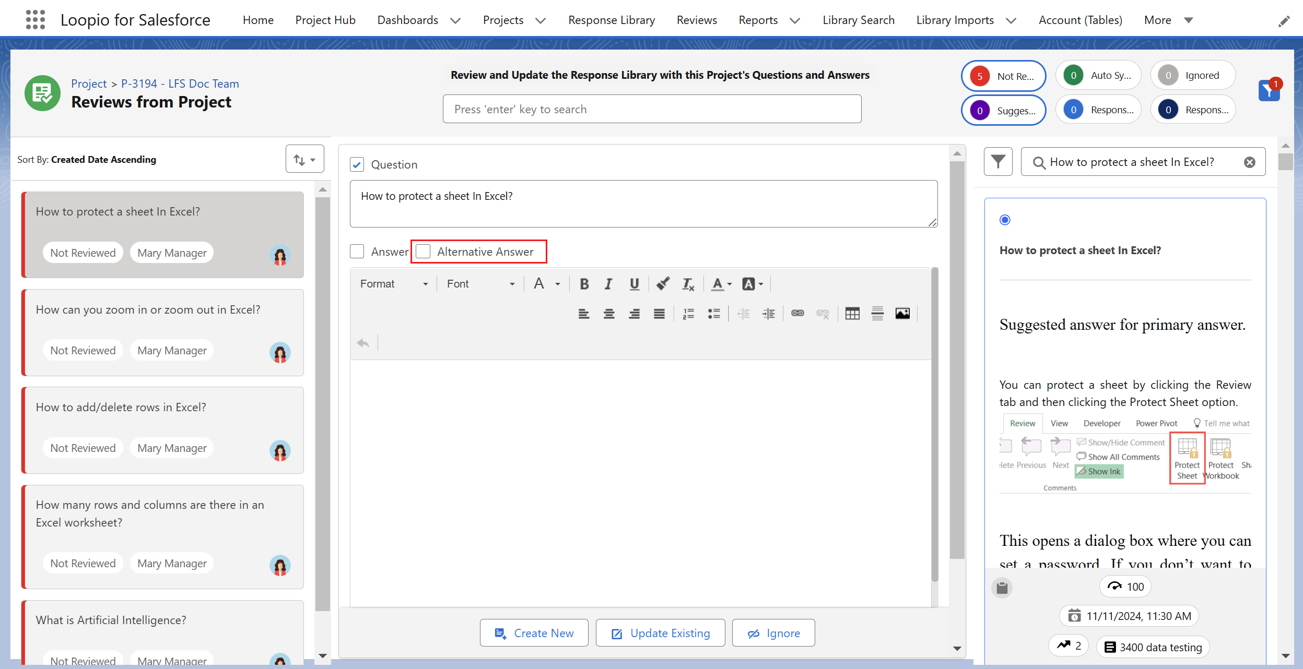Screen dimensions: 1303x669
Task: Open the sort order dropdown
Action: pos(304,159)
